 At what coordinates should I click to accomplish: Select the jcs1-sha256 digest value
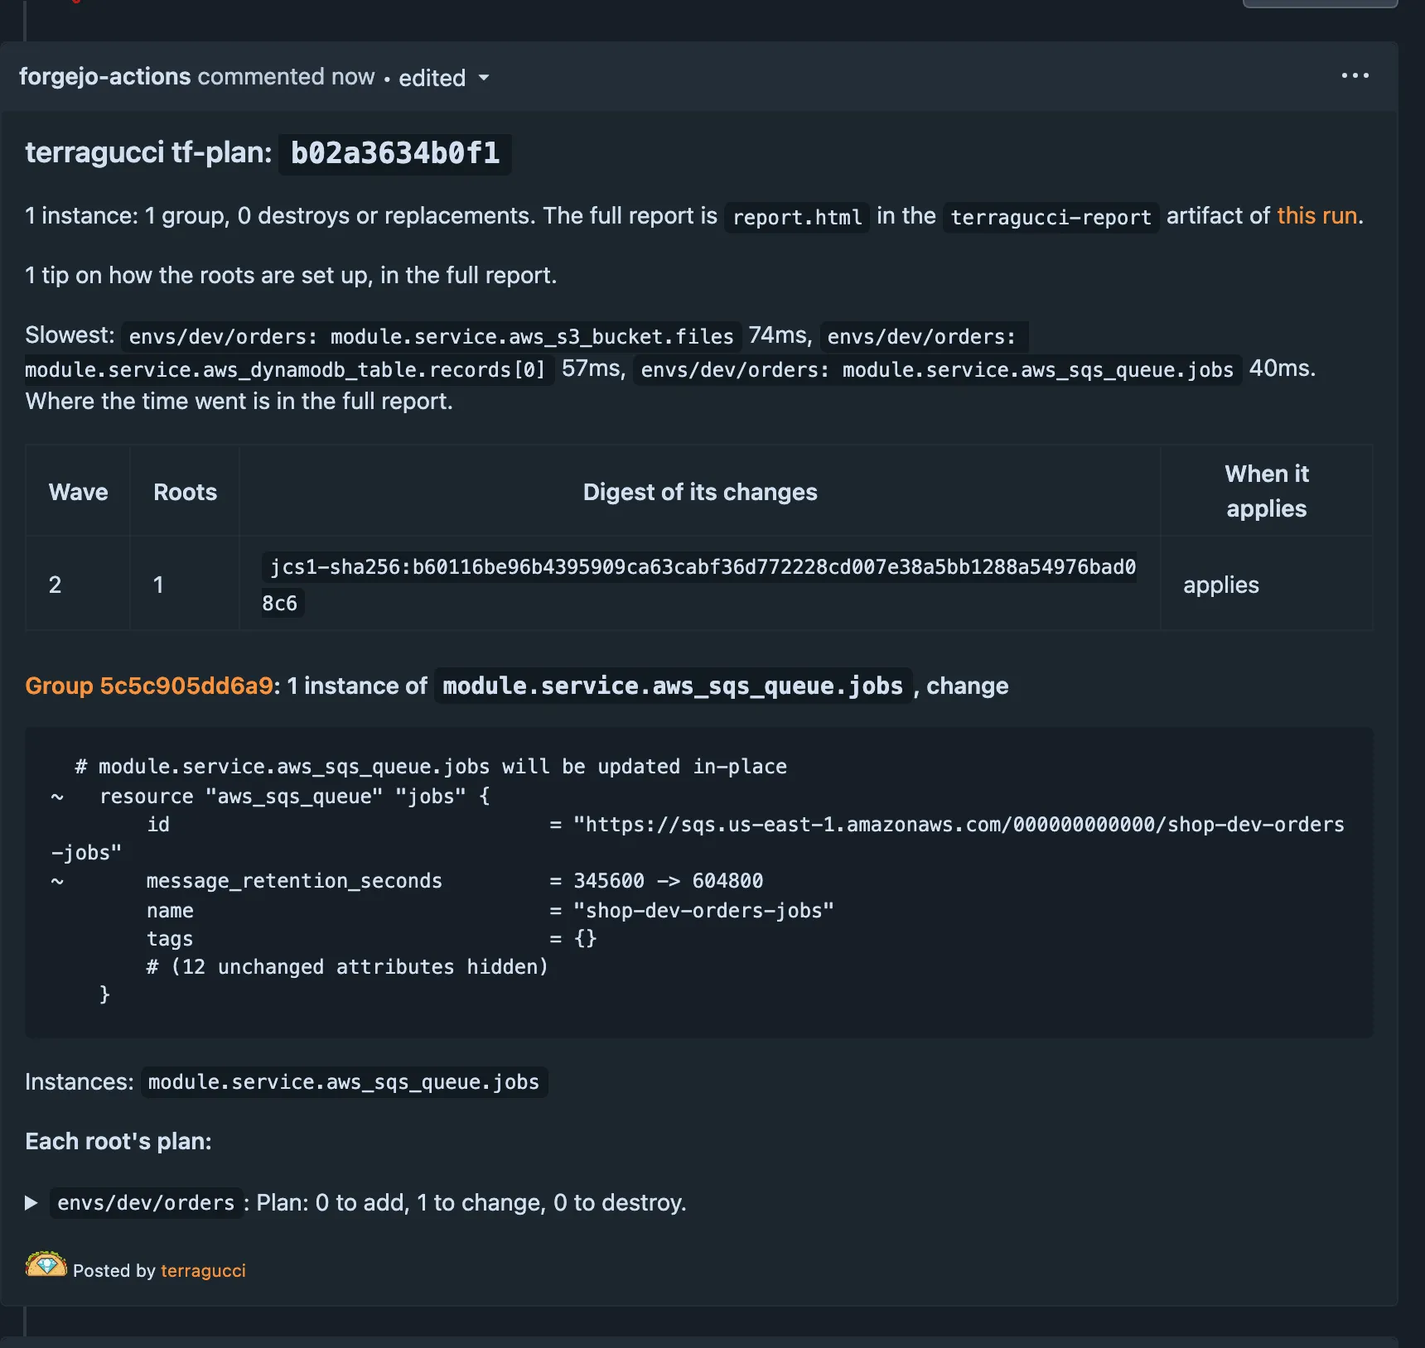pos(699,585)
